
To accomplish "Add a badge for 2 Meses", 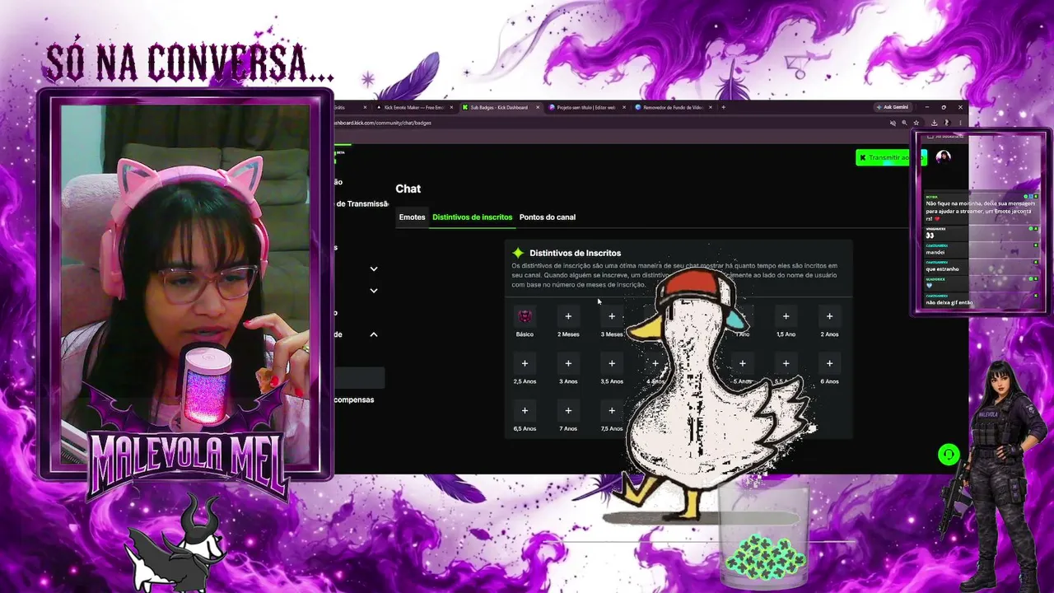I will [x=568, y=316].
